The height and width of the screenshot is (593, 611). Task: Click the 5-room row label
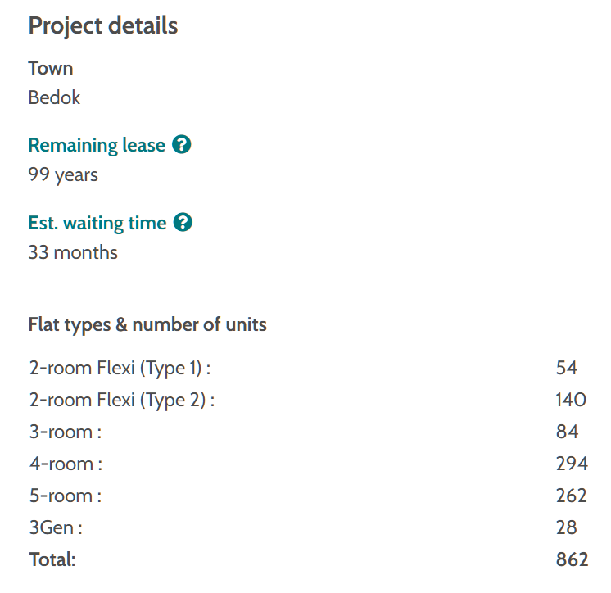66,496
